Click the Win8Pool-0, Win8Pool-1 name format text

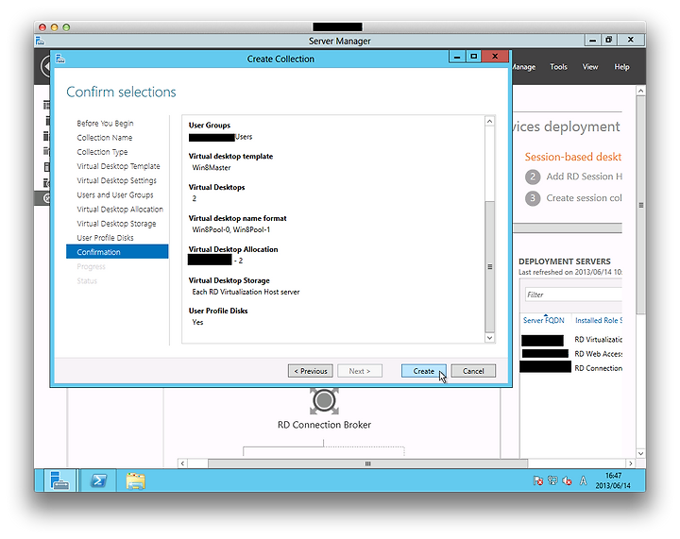[x=231, y=229]
